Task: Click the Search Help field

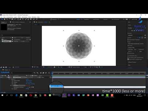Action: click(x=134, y=19)
